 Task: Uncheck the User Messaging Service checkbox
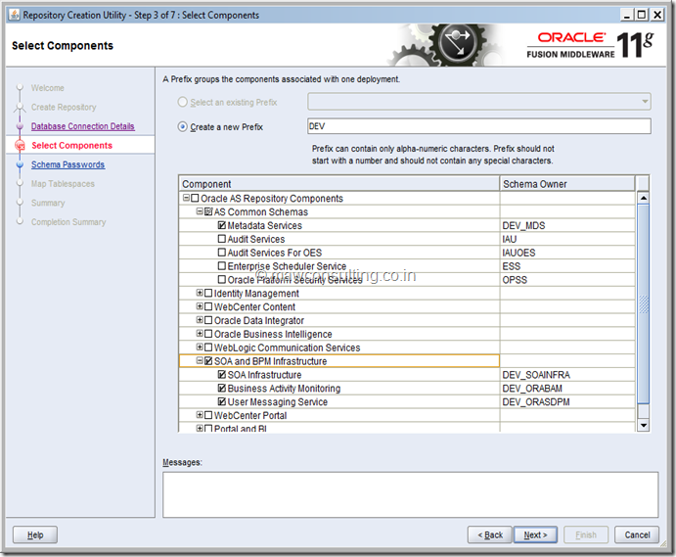pos(222,401)
